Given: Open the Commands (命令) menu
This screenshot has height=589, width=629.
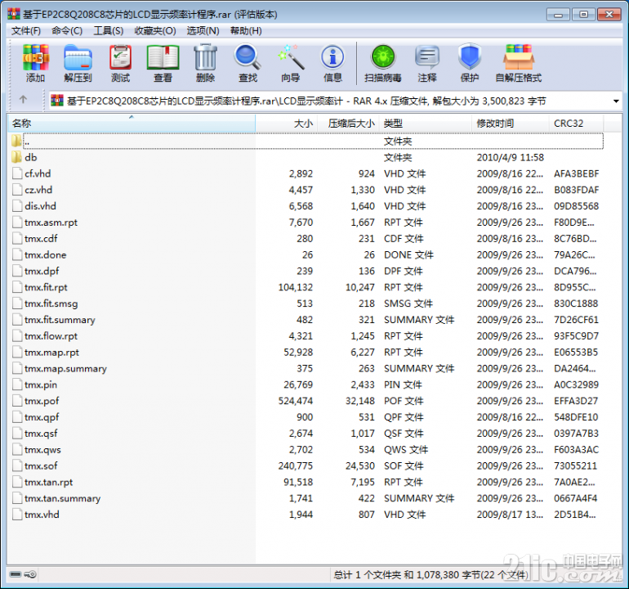Looking at the screenshot, I should coord(67,31).
